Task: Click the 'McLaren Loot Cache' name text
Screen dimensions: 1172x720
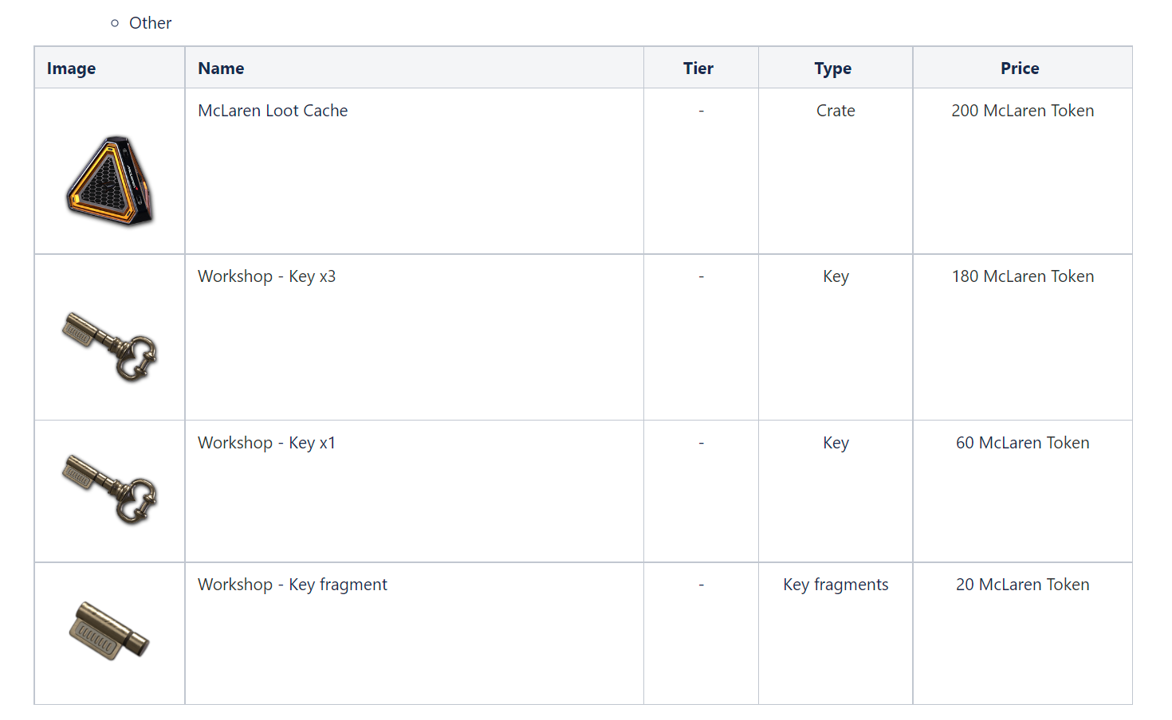Action: click(x=273, y=111)
